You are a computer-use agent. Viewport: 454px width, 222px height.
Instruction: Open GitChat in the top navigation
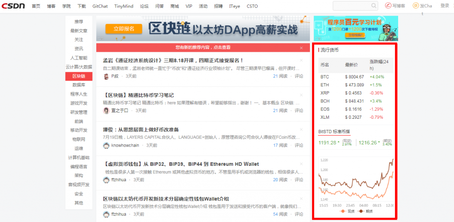point(100,6)
